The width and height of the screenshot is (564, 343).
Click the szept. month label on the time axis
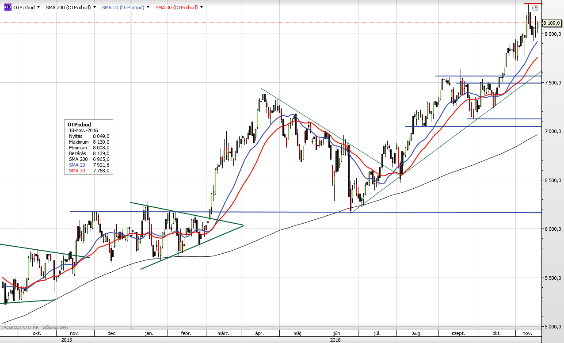pyautogui.click(x=458, y=333)
